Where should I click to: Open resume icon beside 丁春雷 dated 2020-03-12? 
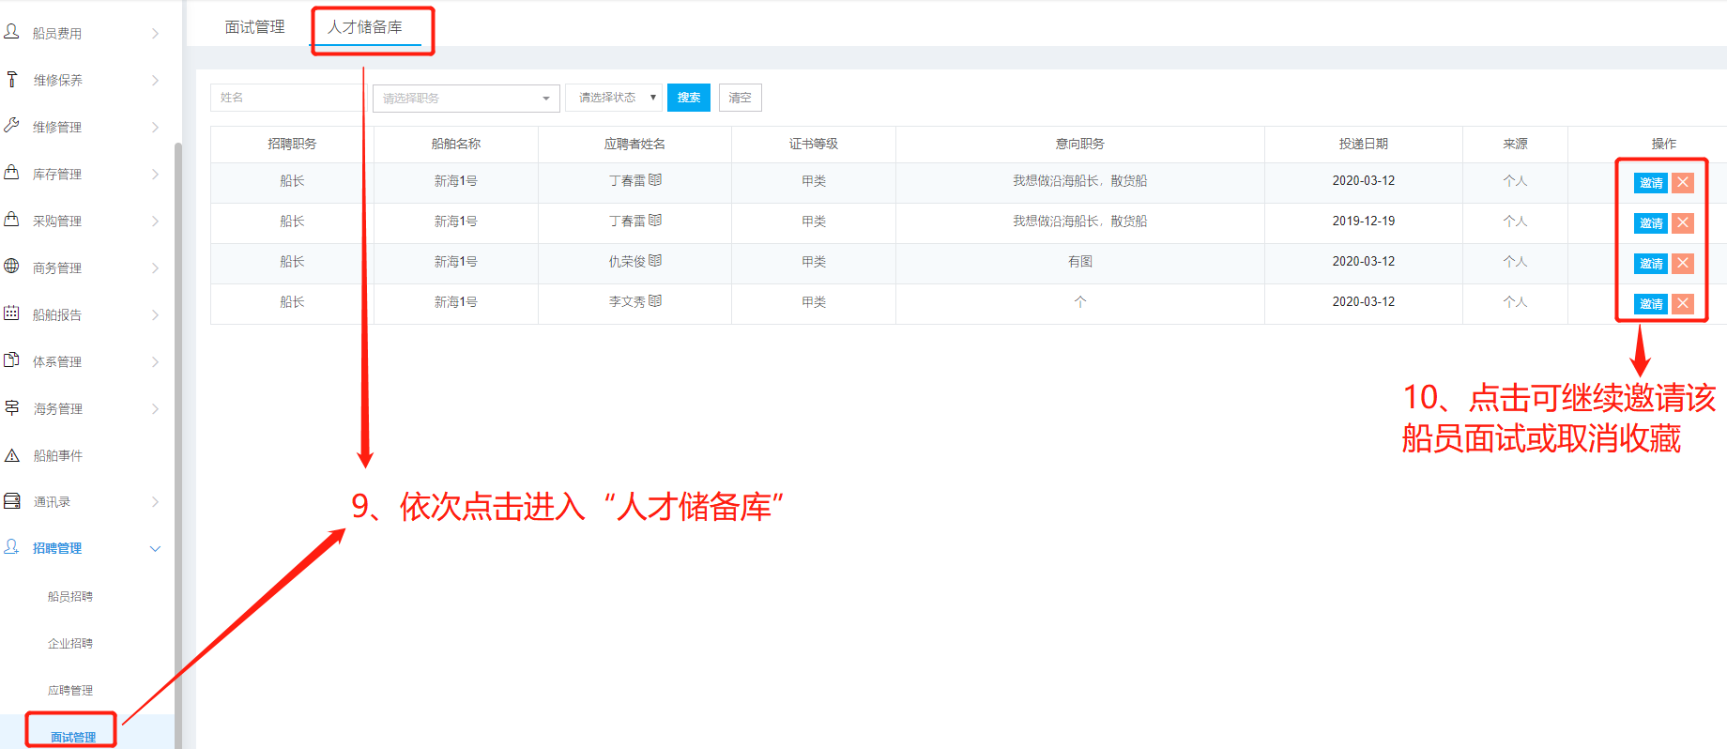tap(655, 179)
